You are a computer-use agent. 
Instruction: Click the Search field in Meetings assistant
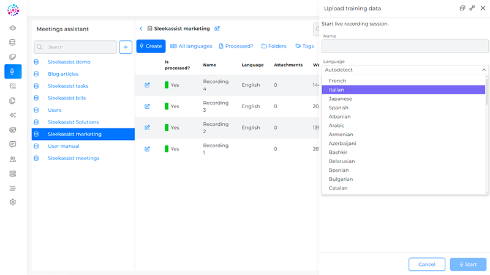[x=75, y=47]
